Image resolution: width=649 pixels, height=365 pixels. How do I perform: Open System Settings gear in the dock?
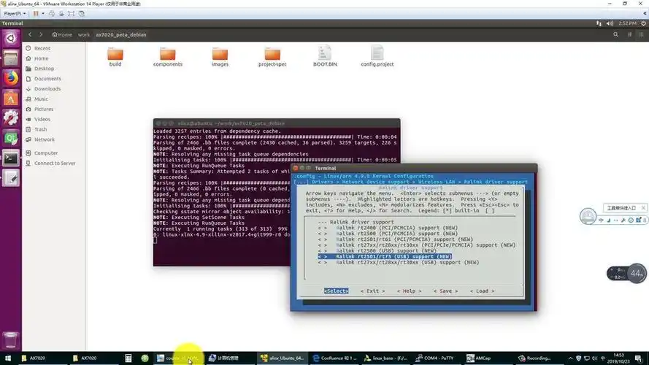[x=11, y=118]
